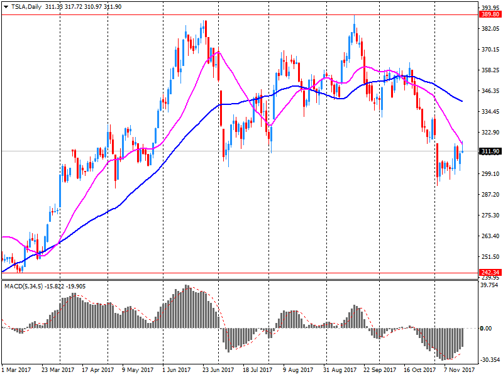Click the current price label 311.90
The width and height of the screenshot is (503, 377).
(490, 151)
